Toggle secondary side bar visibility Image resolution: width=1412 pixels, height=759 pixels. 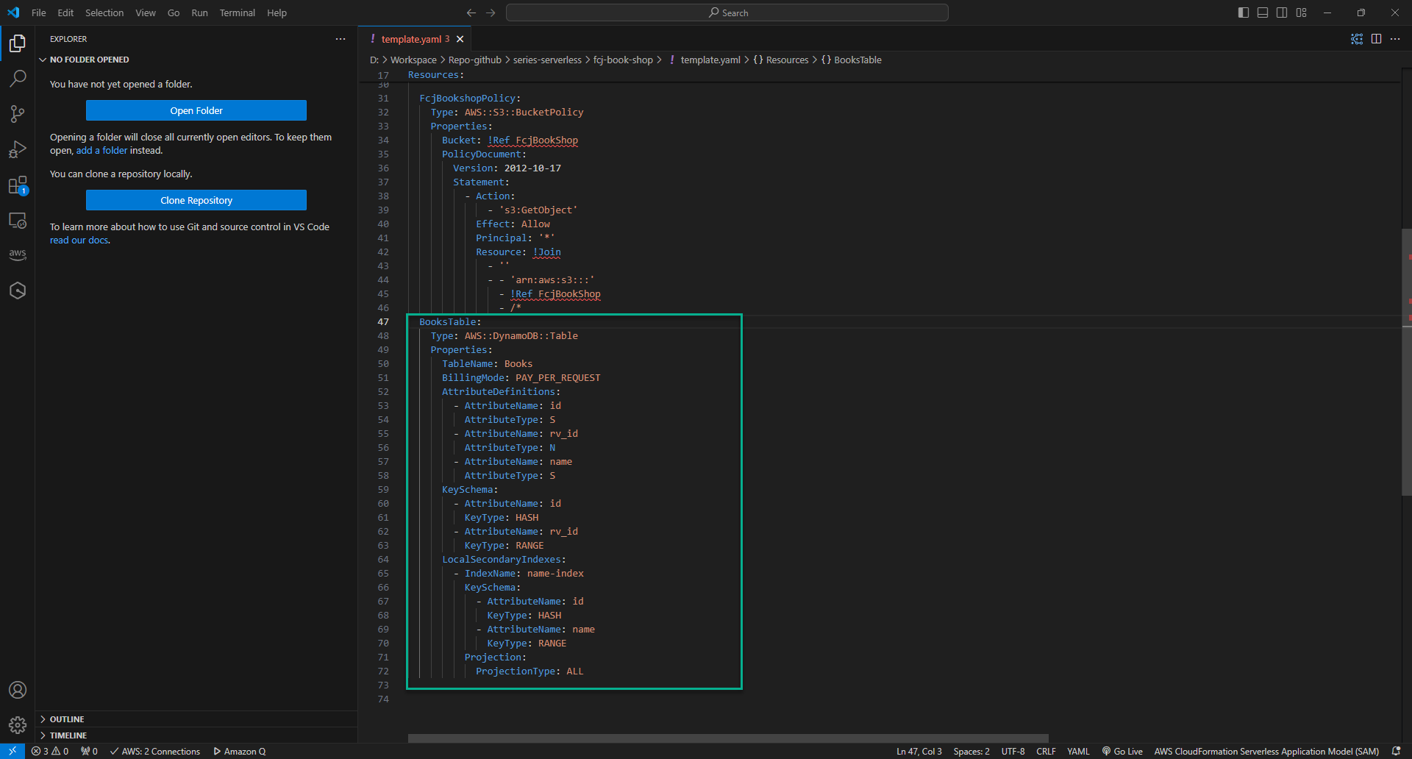coord(1282,13)
